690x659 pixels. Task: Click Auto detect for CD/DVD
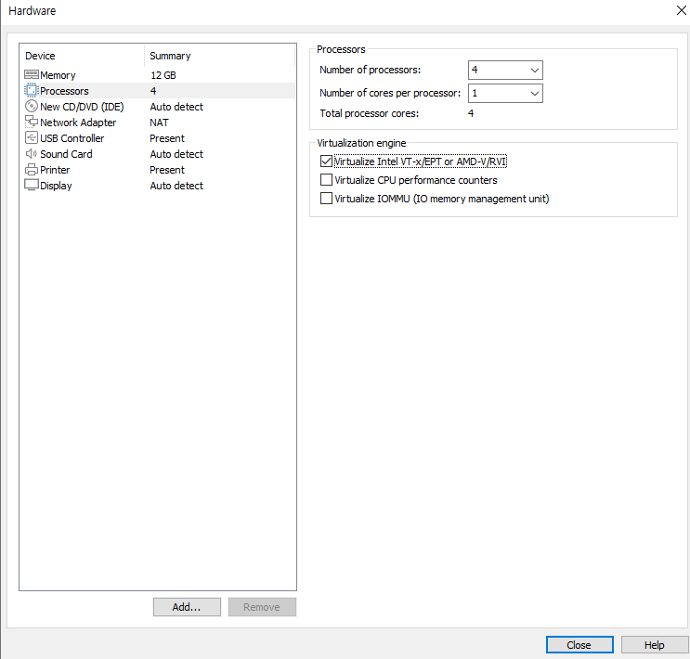[176, 107]
